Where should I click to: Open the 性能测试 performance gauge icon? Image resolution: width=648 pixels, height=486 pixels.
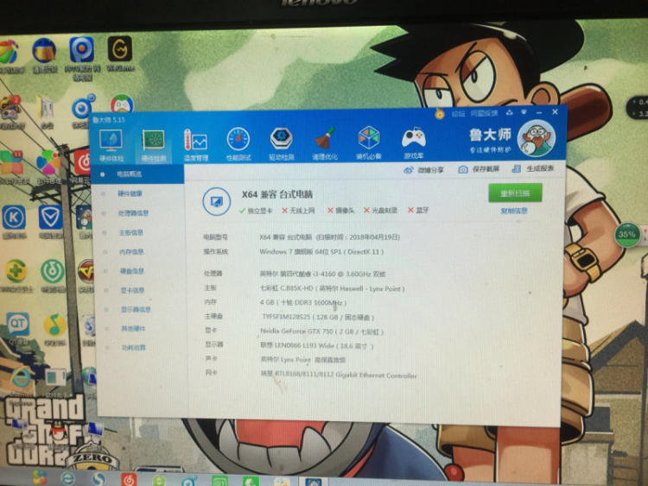[x=238, y=143]
